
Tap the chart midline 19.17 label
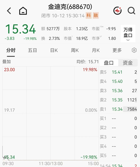[9, 110]
